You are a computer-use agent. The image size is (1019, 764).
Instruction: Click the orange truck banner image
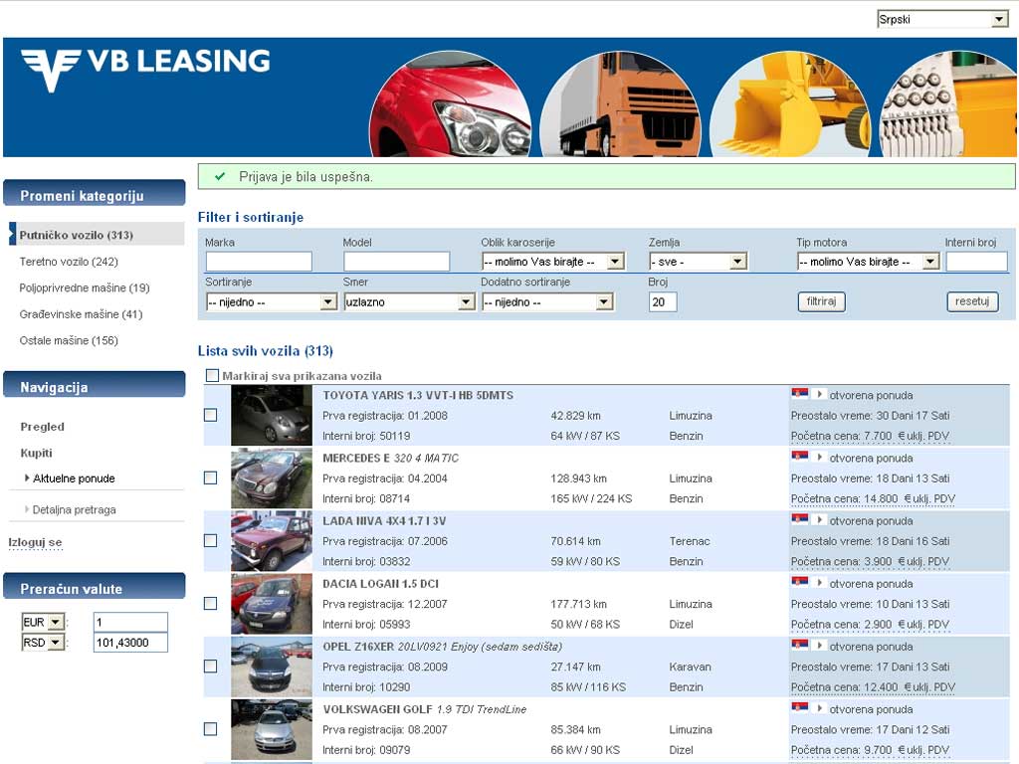tap(621, 103)
